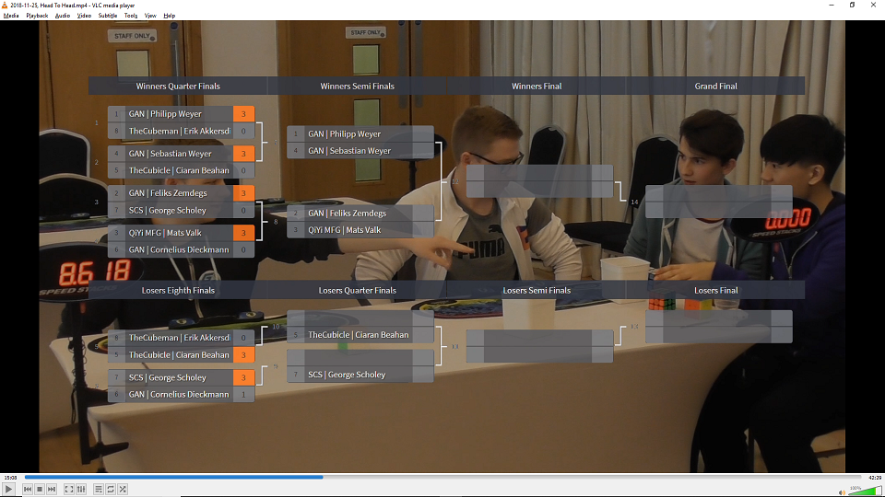Click the Losers Eighth Finals heading
Screen dimensions: 885x497
[178, 290]
